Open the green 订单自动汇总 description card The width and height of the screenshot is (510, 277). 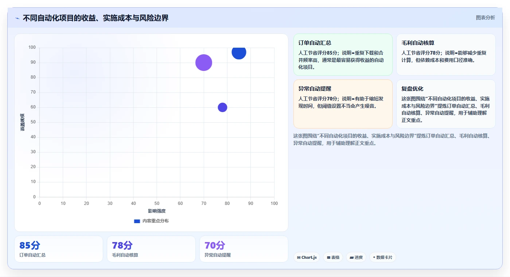tap(343, 55)
